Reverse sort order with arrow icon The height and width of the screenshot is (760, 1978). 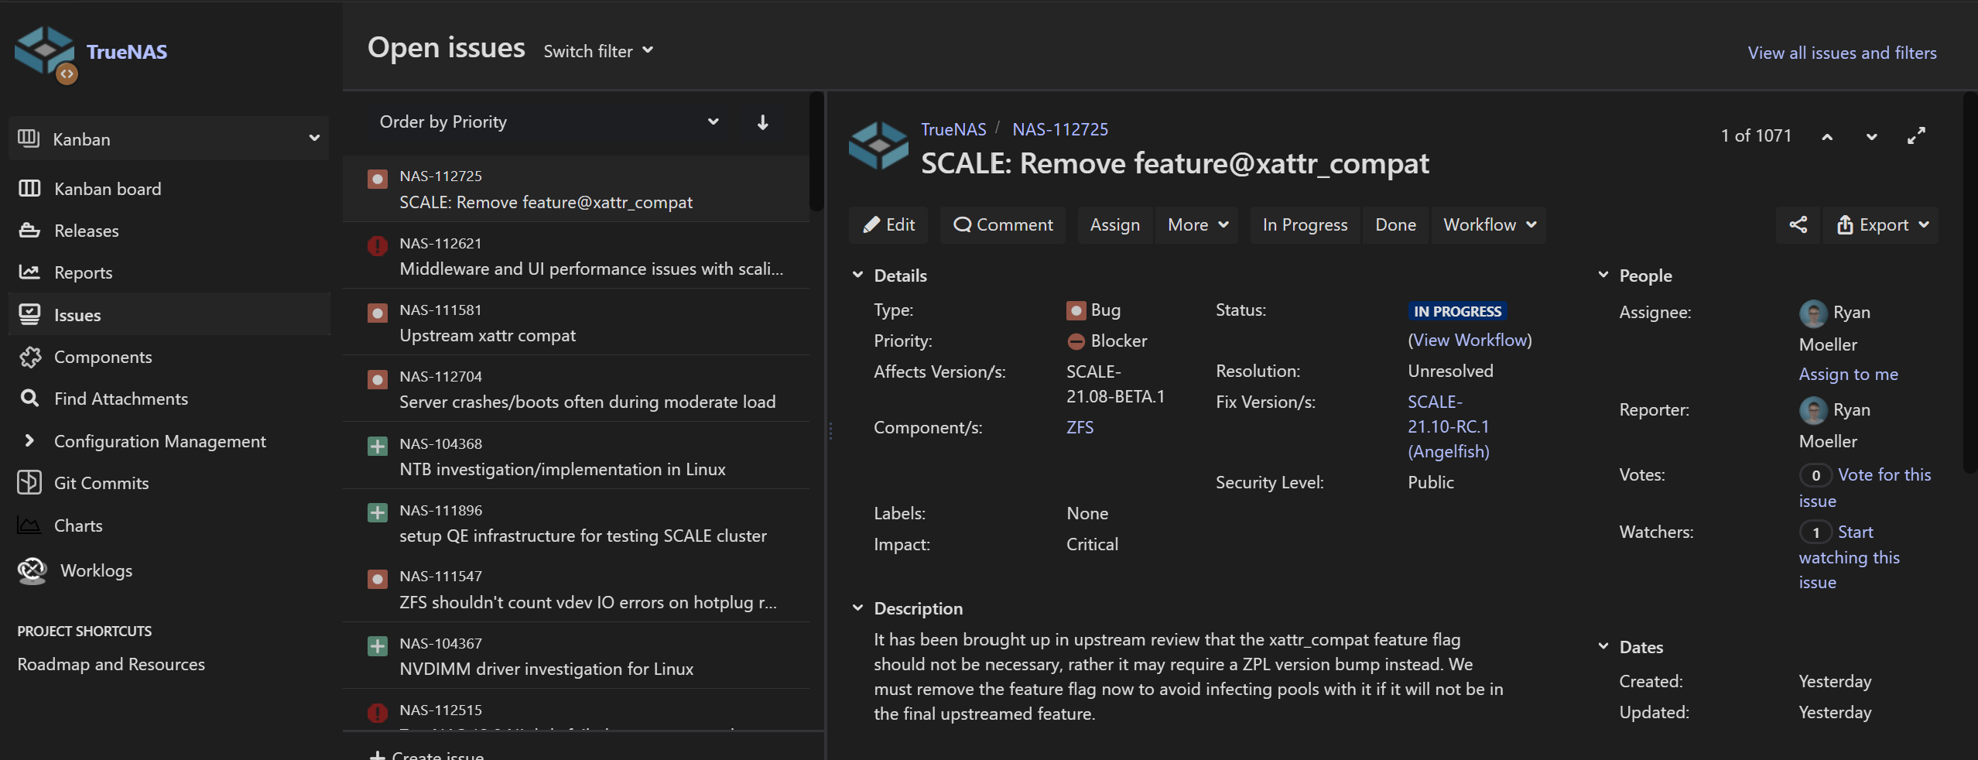[x=762, y=122]
